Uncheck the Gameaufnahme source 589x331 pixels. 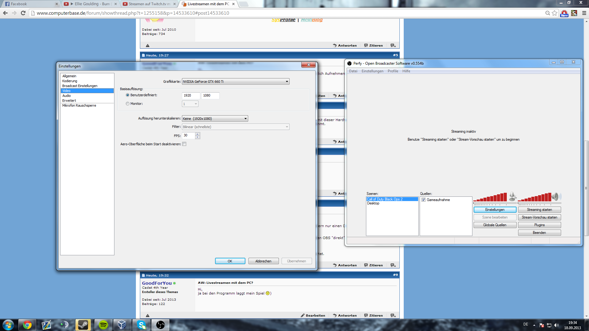pos(423,200)
